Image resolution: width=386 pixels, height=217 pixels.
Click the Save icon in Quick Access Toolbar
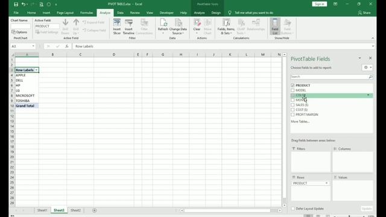pos(16,4)
